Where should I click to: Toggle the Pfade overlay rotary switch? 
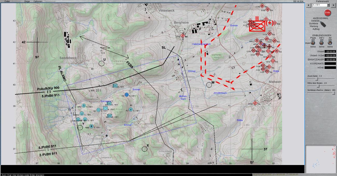[x=313, y=43]
